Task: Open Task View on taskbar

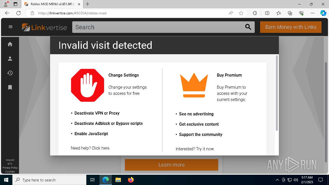Action: (93, 180)
